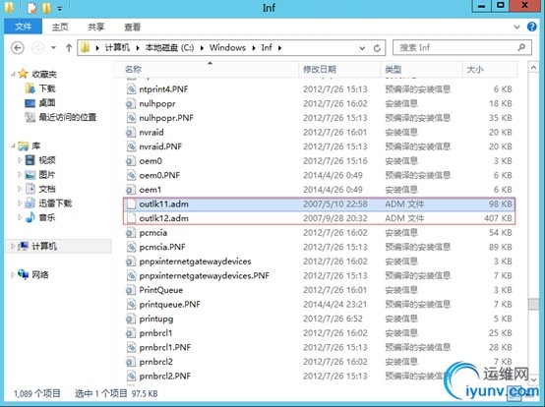Select the nulhpopr setup info icon
Viewport: 545px width, 407px height.
pos(130,103)
